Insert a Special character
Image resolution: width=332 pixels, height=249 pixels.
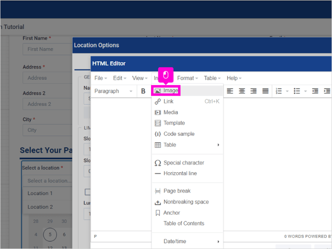click(187, 163)
